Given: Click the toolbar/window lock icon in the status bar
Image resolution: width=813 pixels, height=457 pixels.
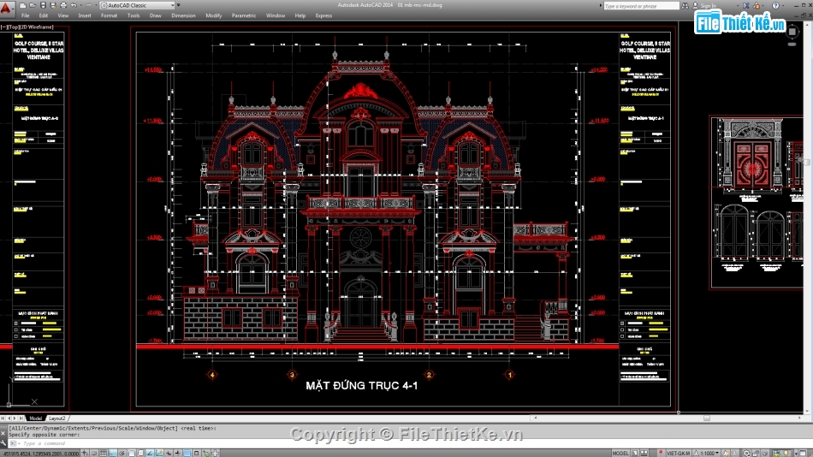Looking at the screenshot, I should [756, 454].
